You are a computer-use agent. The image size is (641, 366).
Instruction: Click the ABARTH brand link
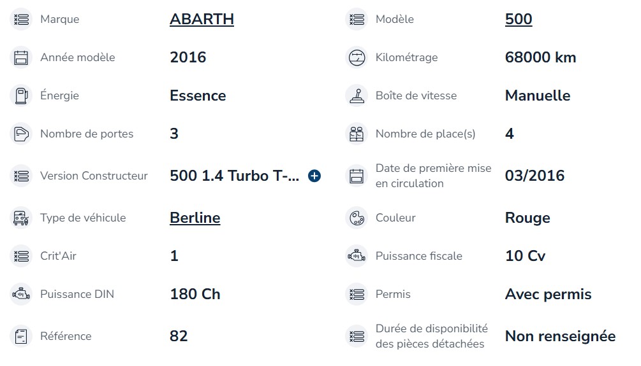pos(202,19)
